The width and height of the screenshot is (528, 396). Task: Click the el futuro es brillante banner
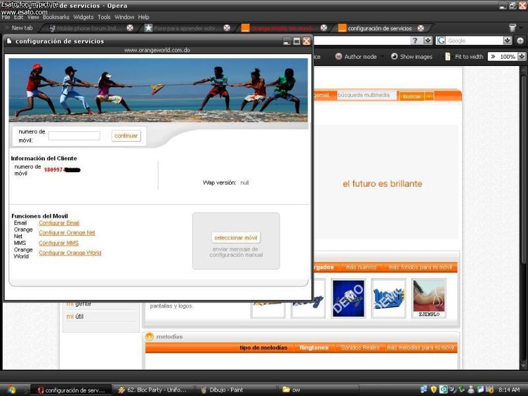click(382, 183)
